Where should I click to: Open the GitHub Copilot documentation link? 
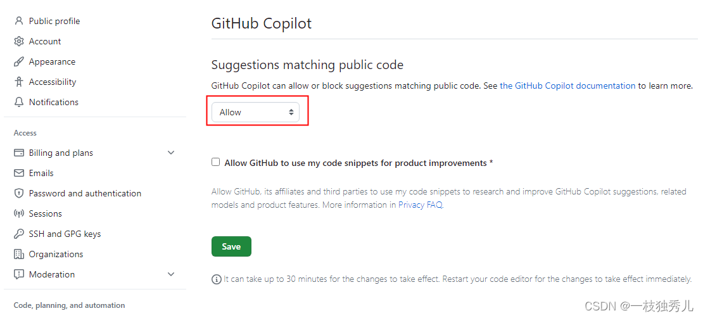(567, 86)
